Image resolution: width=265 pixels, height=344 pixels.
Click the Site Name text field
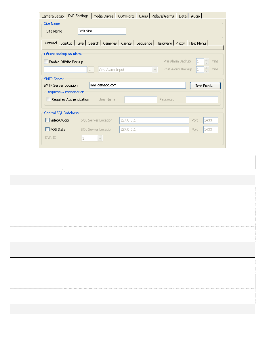[102, 31]
